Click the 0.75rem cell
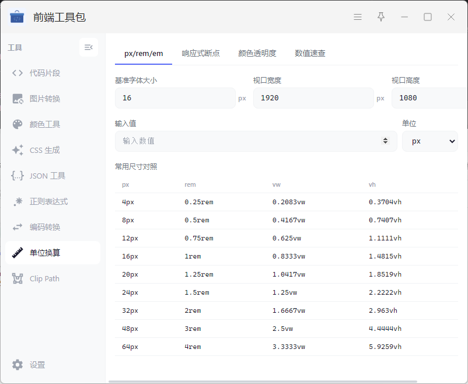468x384 pixels. click(x=199, y=238)
